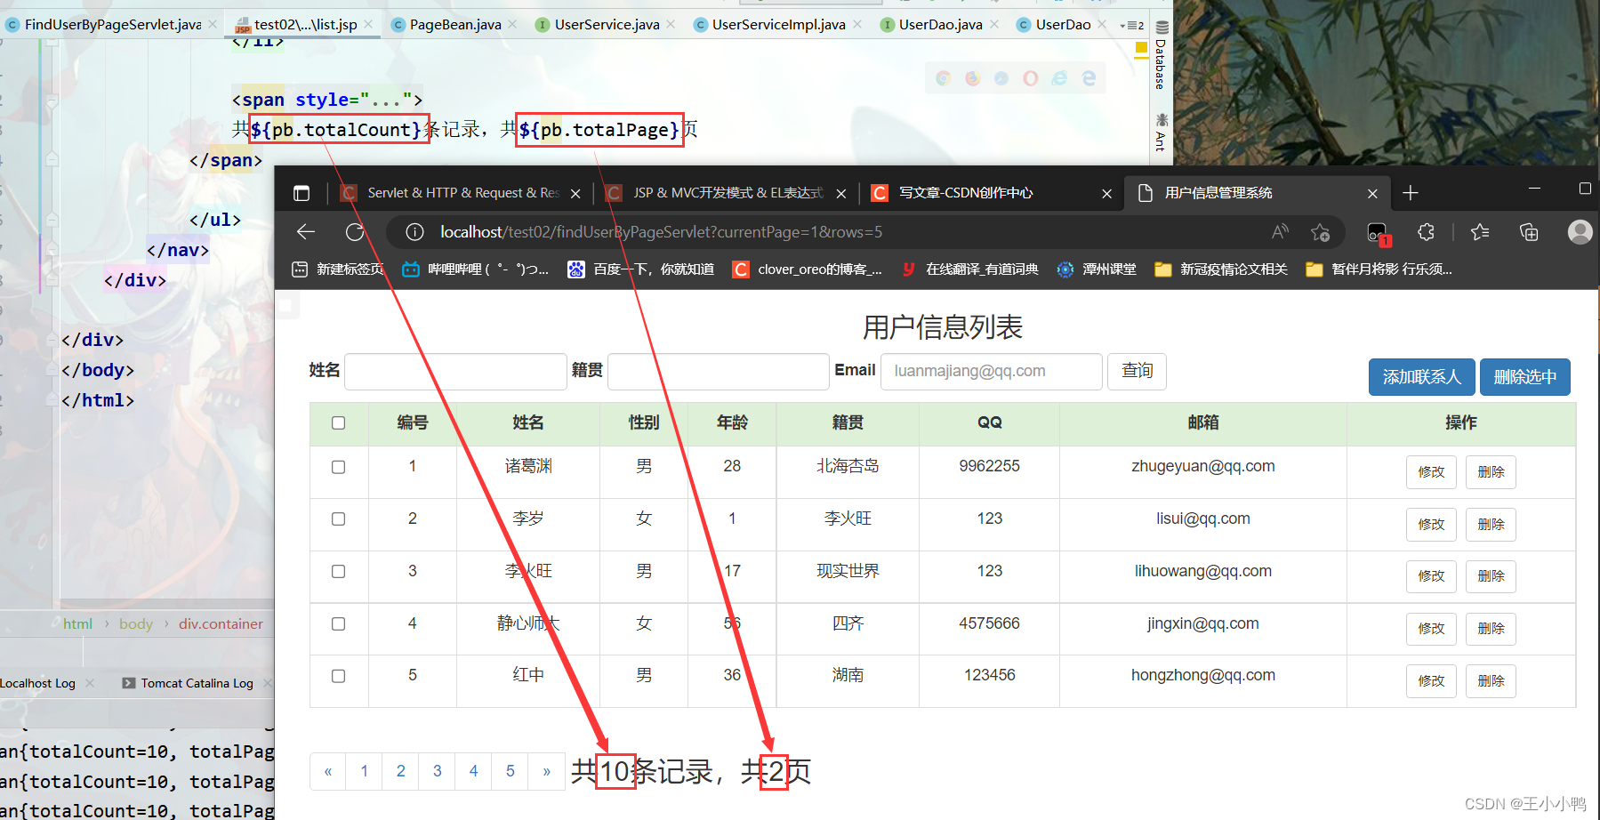Preview page in Opera from IDE editor
The width and height of the screenshot is (1600, 820).
tap(1031, 78)
